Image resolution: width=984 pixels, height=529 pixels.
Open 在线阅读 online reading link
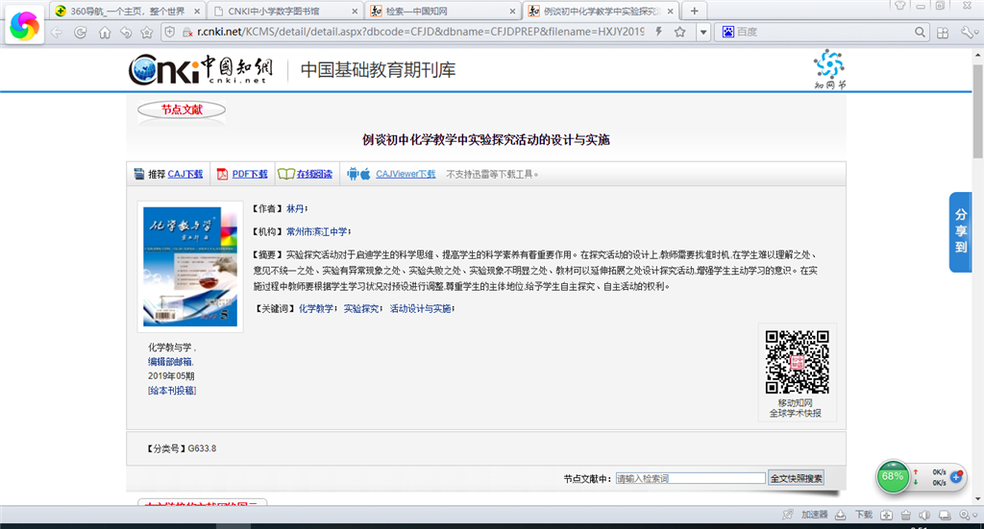click(314, 174)
